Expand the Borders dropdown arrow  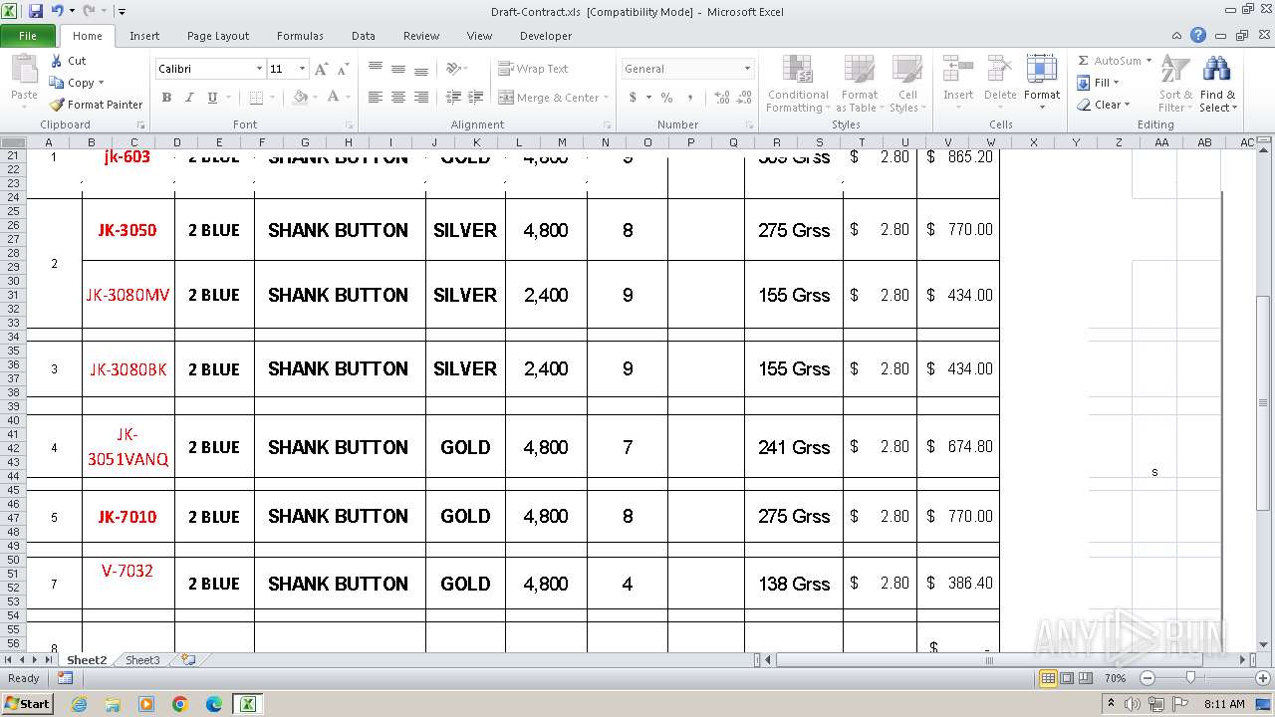pyautogui.click(x=273, y=98)
